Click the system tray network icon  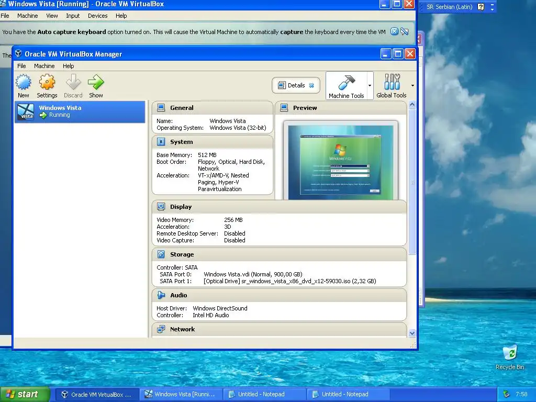click(x=506, y=394)
